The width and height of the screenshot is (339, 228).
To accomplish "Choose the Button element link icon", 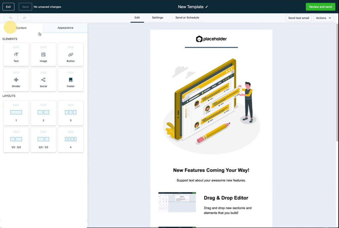I will 71,55.
